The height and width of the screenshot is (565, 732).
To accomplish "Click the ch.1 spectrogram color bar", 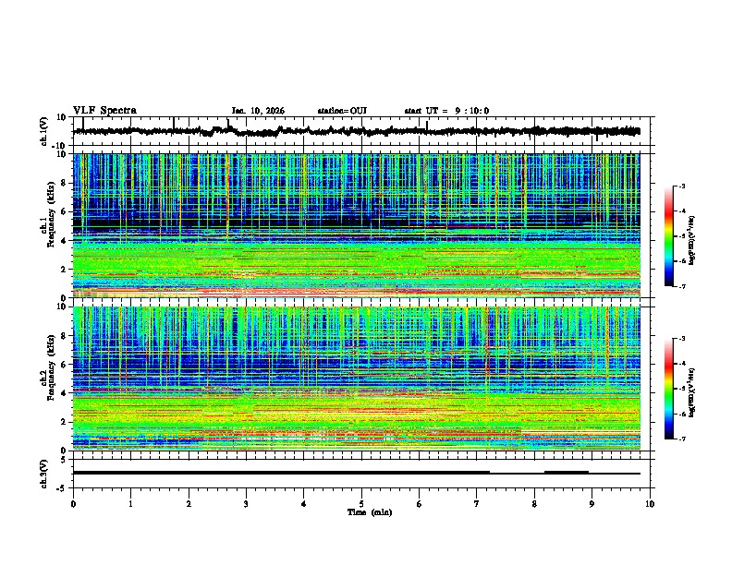I will [x=669, y=236].
